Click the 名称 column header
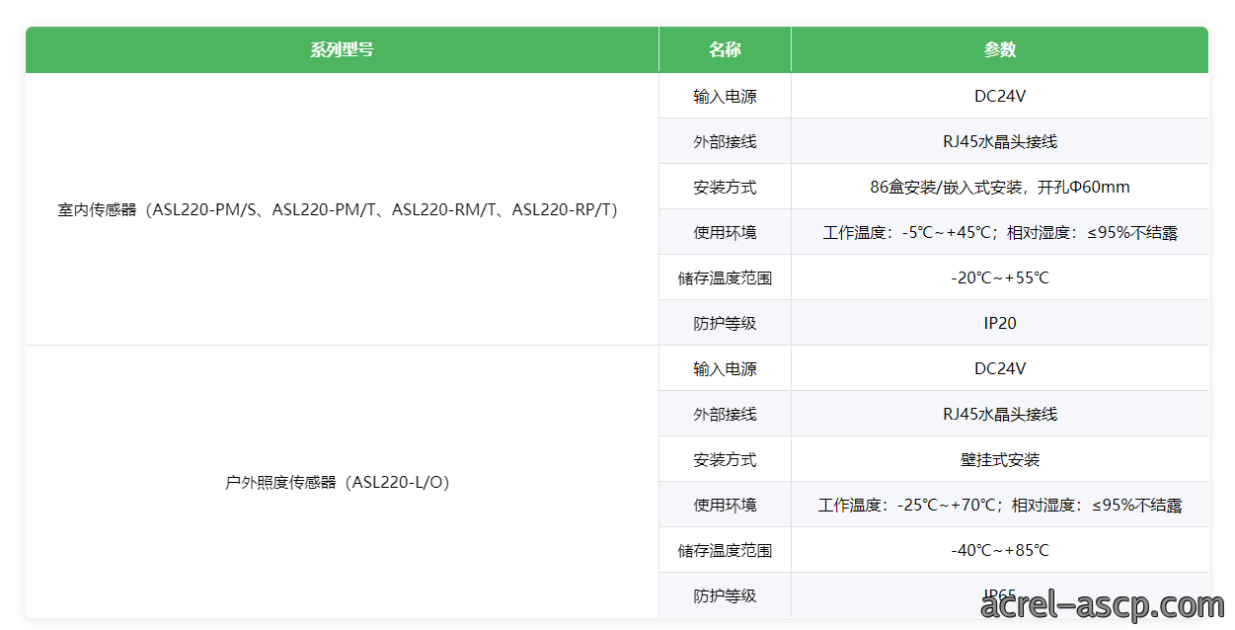This screenshot has height=630, width=1235. coord(725,49)
